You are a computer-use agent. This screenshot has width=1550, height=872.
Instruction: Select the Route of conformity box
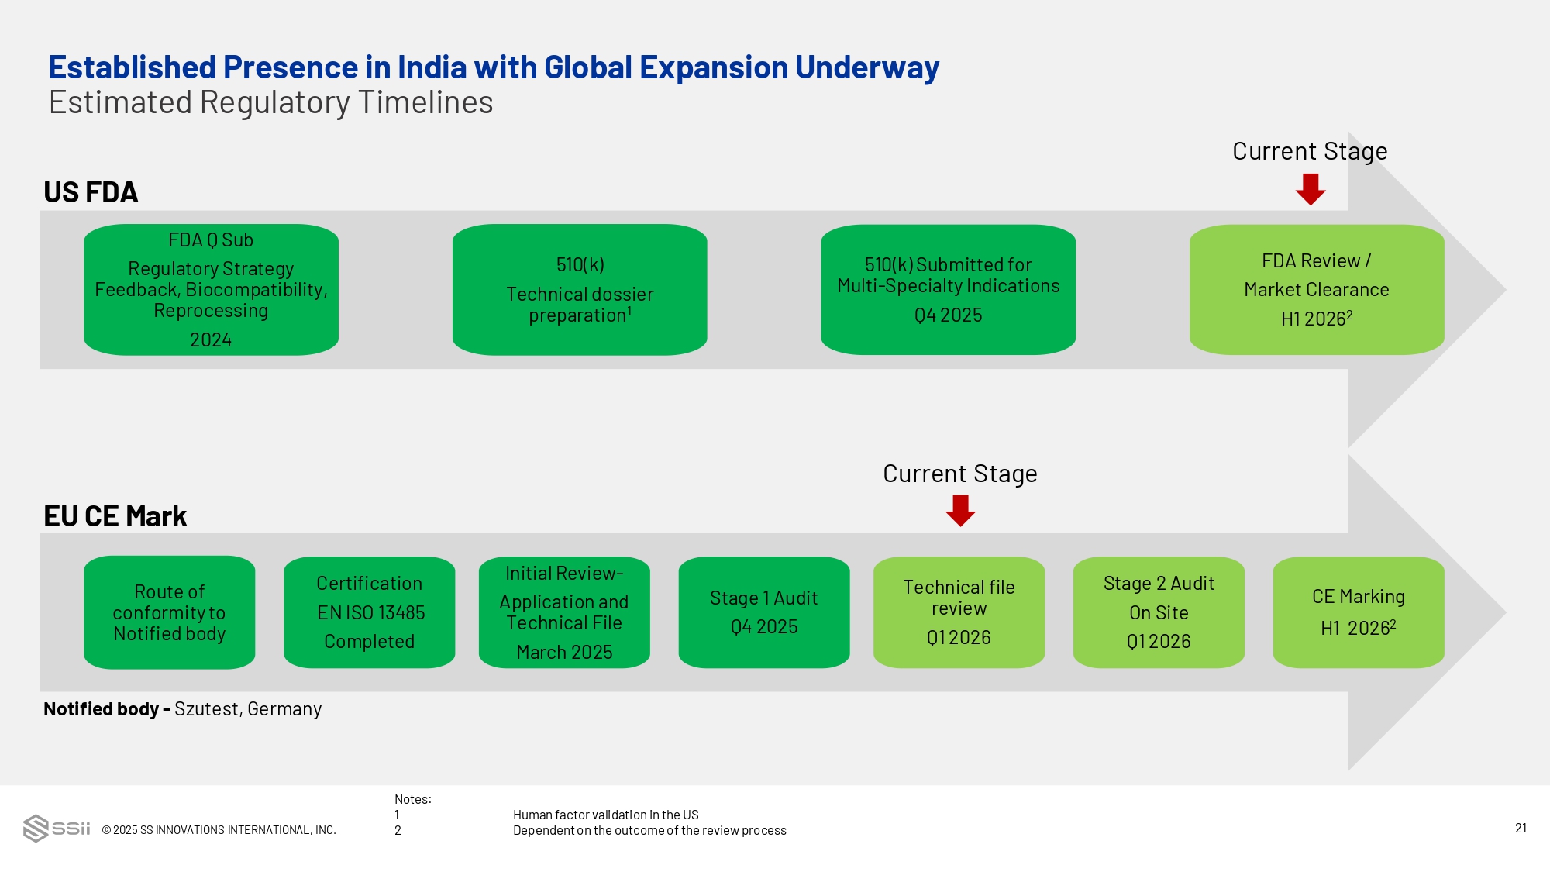click(169, 612)
